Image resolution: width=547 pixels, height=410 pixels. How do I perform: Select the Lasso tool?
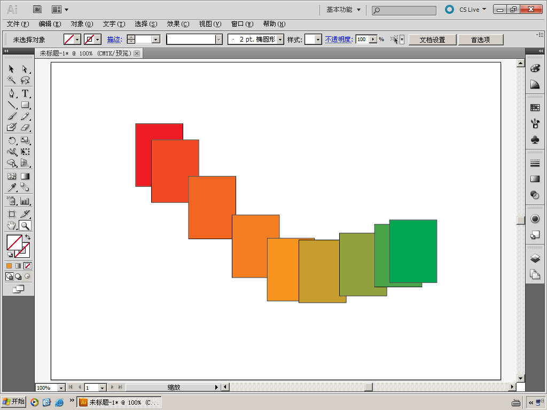(x=25, y=80)
